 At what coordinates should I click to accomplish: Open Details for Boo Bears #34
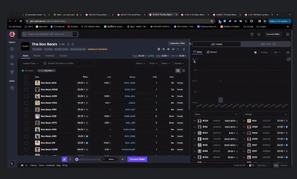pyautogui.click(x=180, y=83)
